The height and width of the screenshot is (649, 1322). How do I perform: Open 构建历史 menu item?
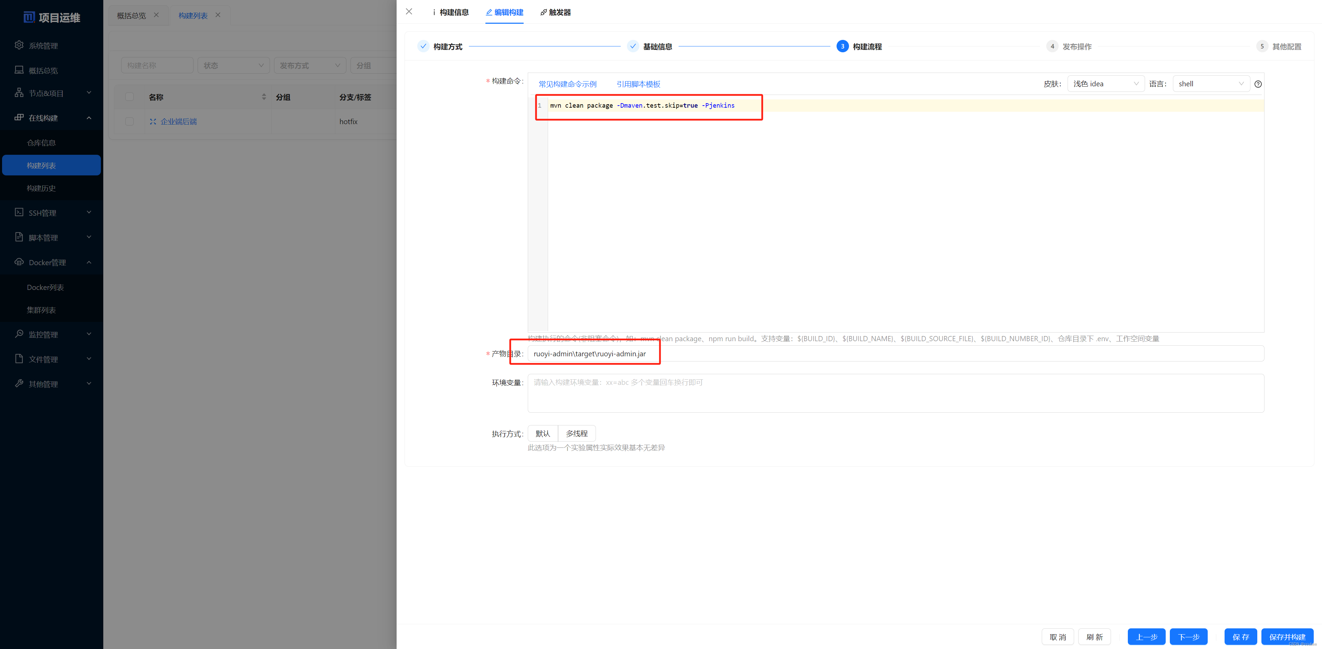tap(51, 188)
